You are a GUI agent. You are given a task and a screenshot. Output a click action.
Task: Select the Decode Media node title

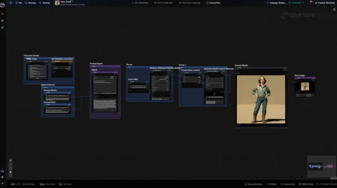pyautogui.click(x=241, y=65)
